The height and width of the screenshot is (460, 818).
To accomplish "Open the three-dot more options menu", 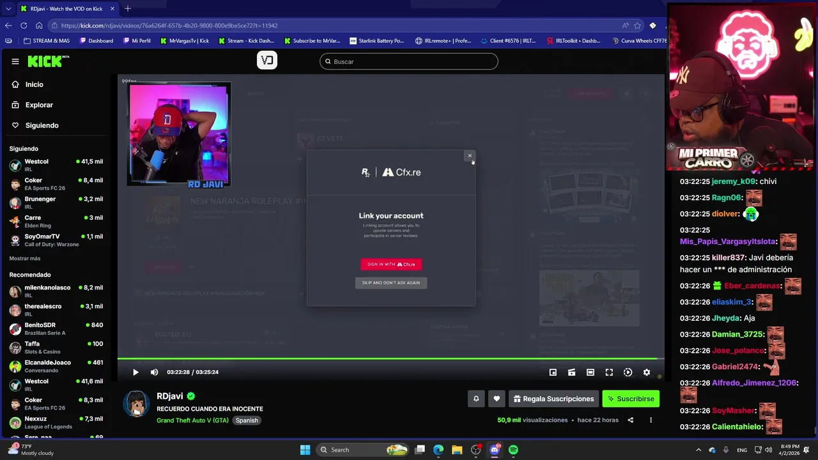I will (x=651, y=420).
